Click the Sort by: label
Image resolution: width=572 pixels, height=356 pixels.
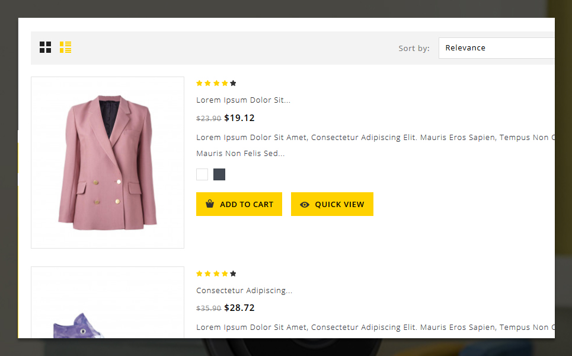[x=414, y=48]
